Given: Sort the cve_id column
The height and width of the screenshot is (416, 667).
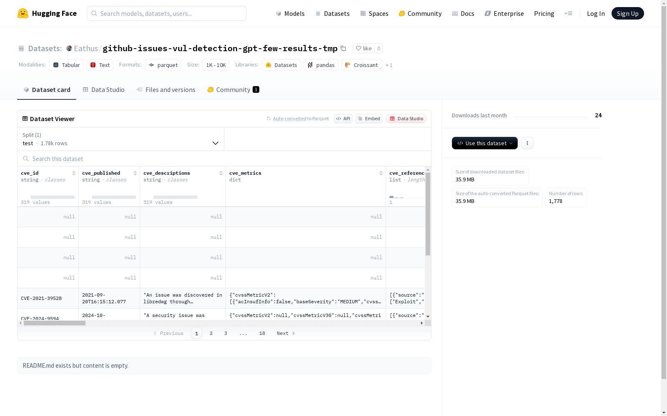Looking at the screenshot, I should [x=74, y=173].
